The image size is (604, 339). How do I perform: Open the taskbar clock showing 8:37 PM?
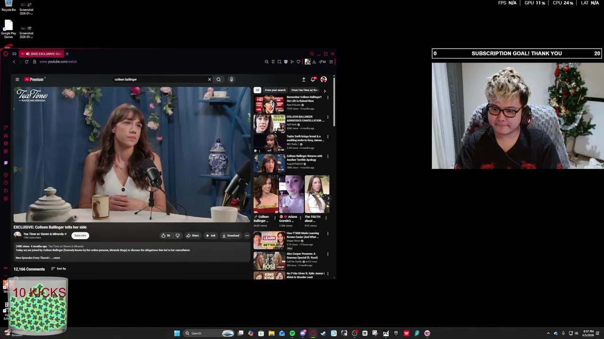pyautogui.click(x=588, y=333)
